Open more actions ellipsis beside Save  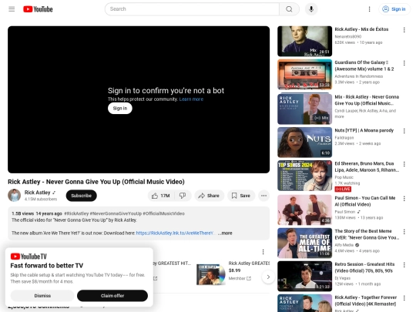pyautogui.click(x=263, y=196)
